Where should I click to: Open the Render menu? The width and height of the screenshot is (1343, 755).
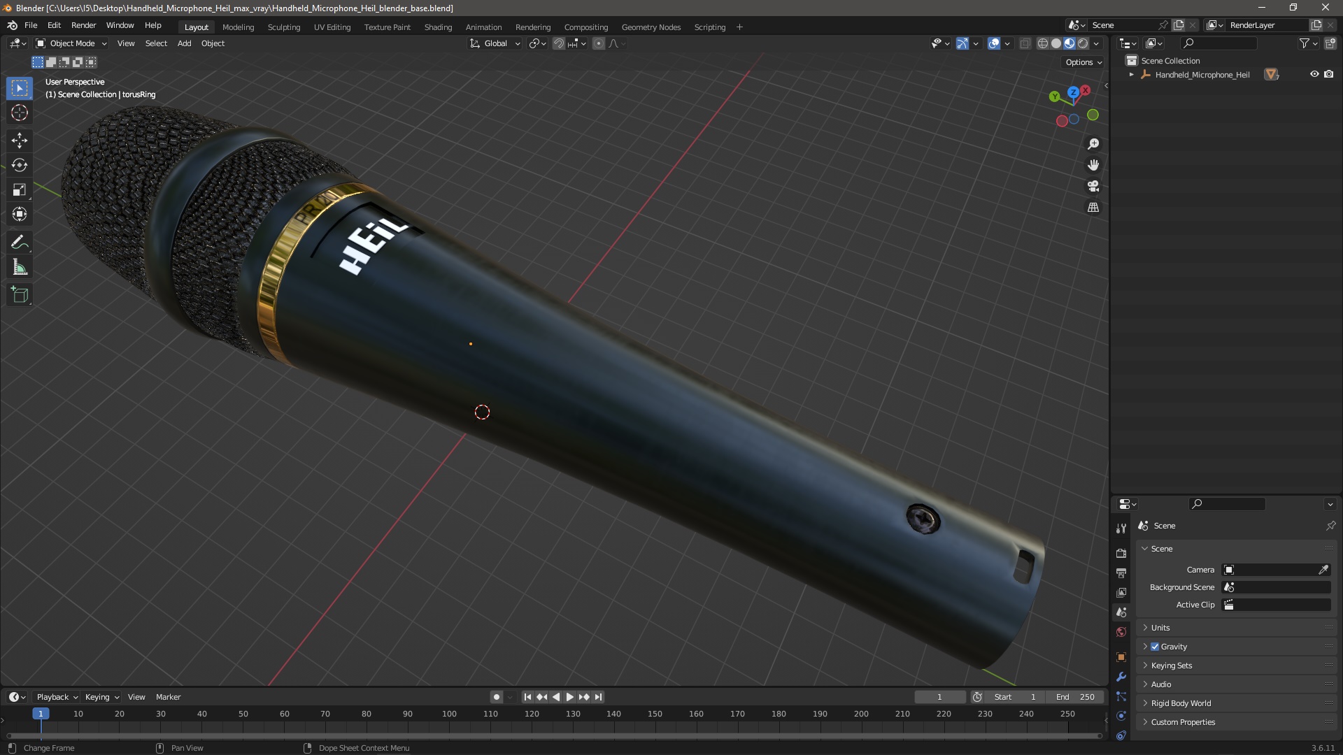(x=83, y=25)
